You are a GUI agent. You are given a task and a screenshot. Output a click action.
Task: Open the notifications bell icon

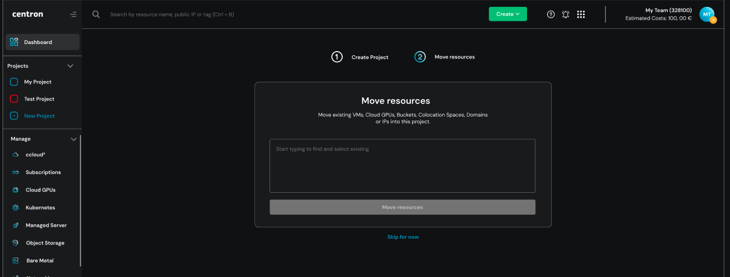coord(565,14)
